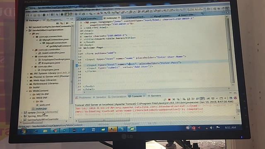Image resolution: width=265 pixels, height=149 pixels.
Task: Click the Remove Launch X icon in Console toolbar
Action: (173, 99)
